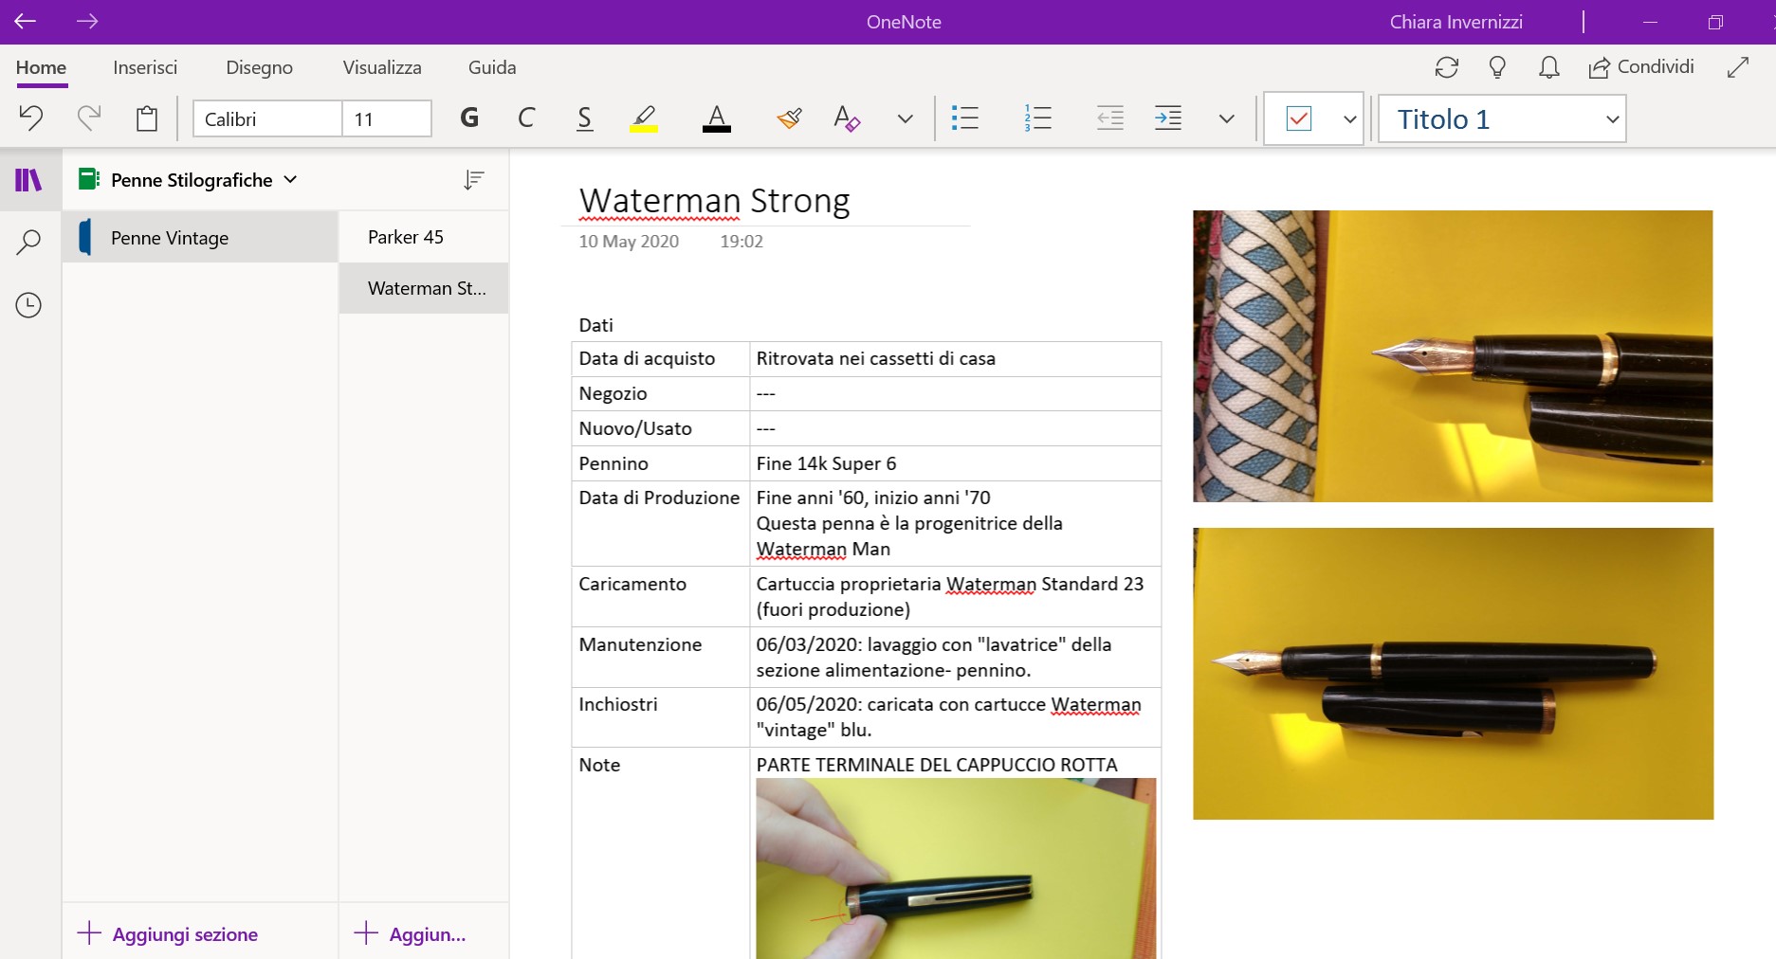The width and height of the screenshot is (1776, 959).
Task: Open the Search magnifier in sidebar
Action: tap(28, 243)
